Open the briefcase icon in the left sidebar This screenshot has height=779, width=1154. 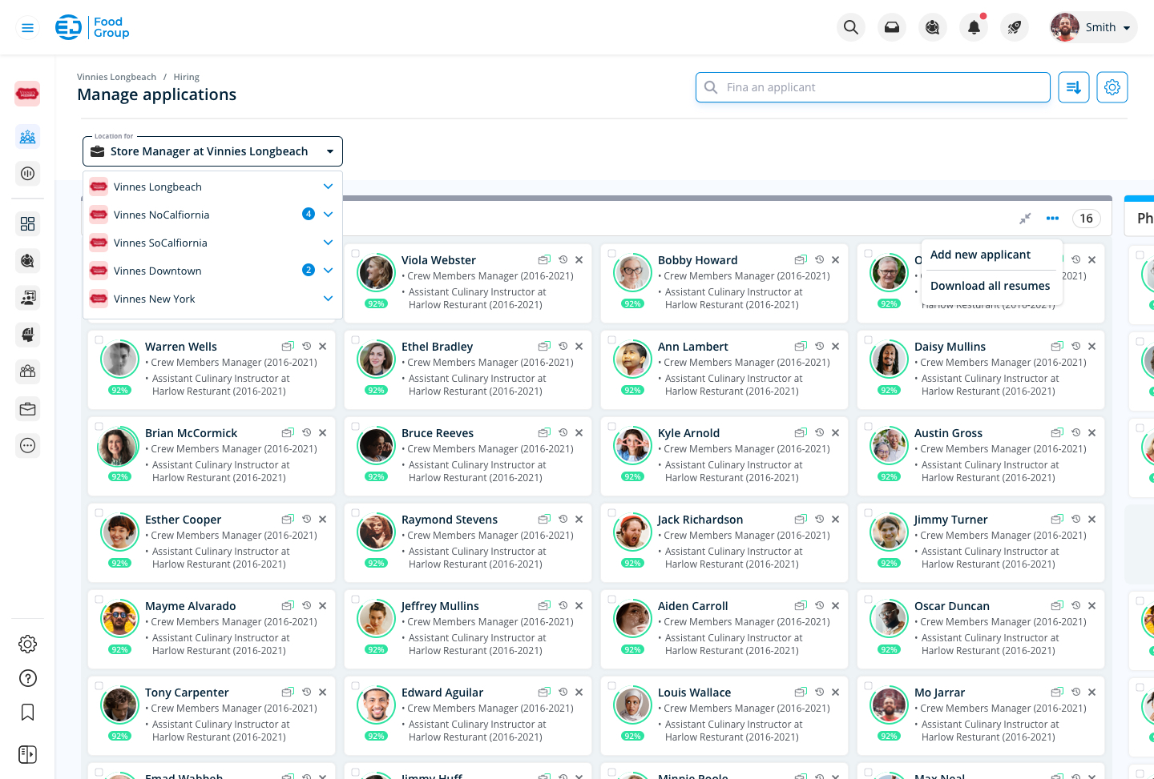(27, 408)
